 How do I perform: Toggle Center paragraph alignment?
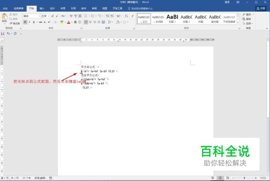coord(90,22)
